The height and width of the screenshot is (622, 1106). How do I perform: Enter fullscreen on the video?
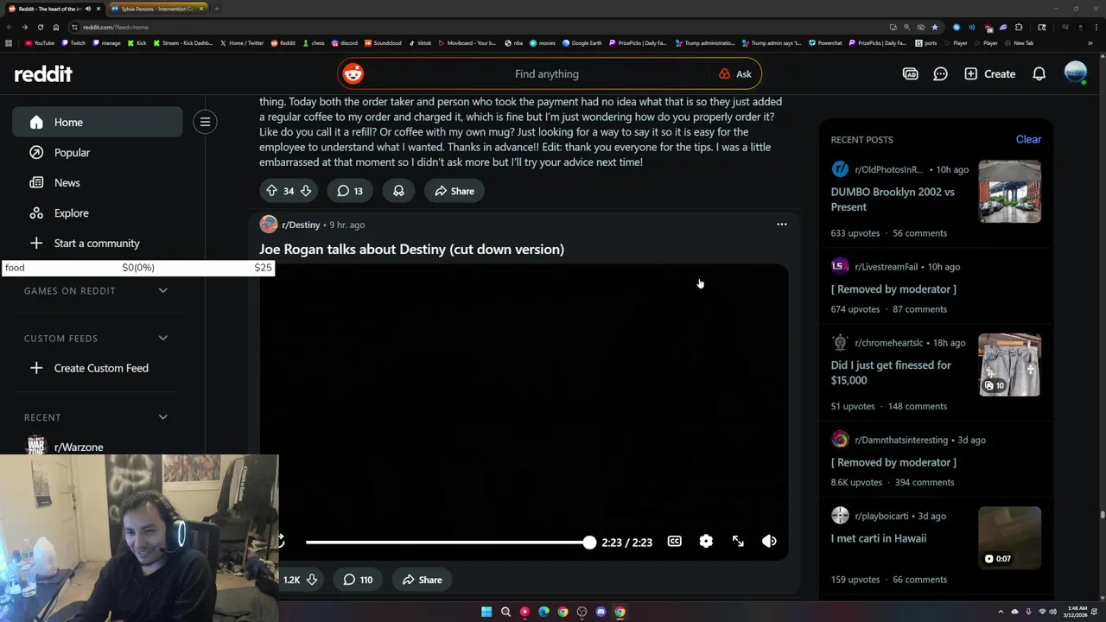[x=738, y=542]
